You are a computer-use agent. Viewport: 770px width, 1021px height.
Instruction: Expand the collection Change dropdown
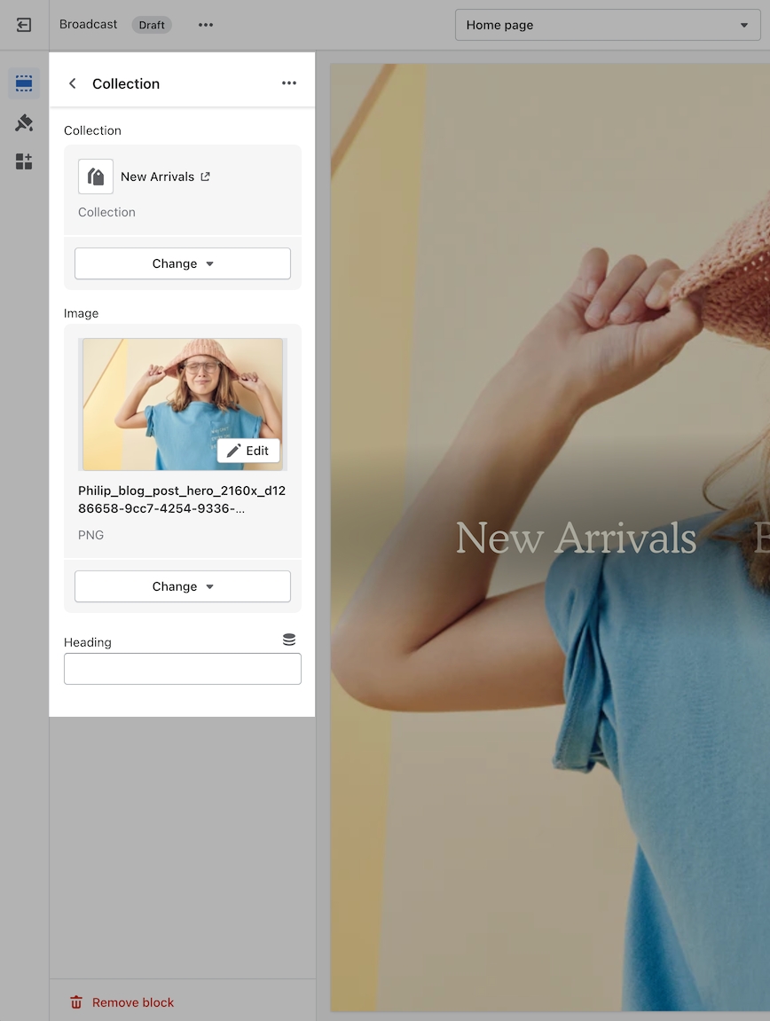pyautogui.click(x=183, y=263)
